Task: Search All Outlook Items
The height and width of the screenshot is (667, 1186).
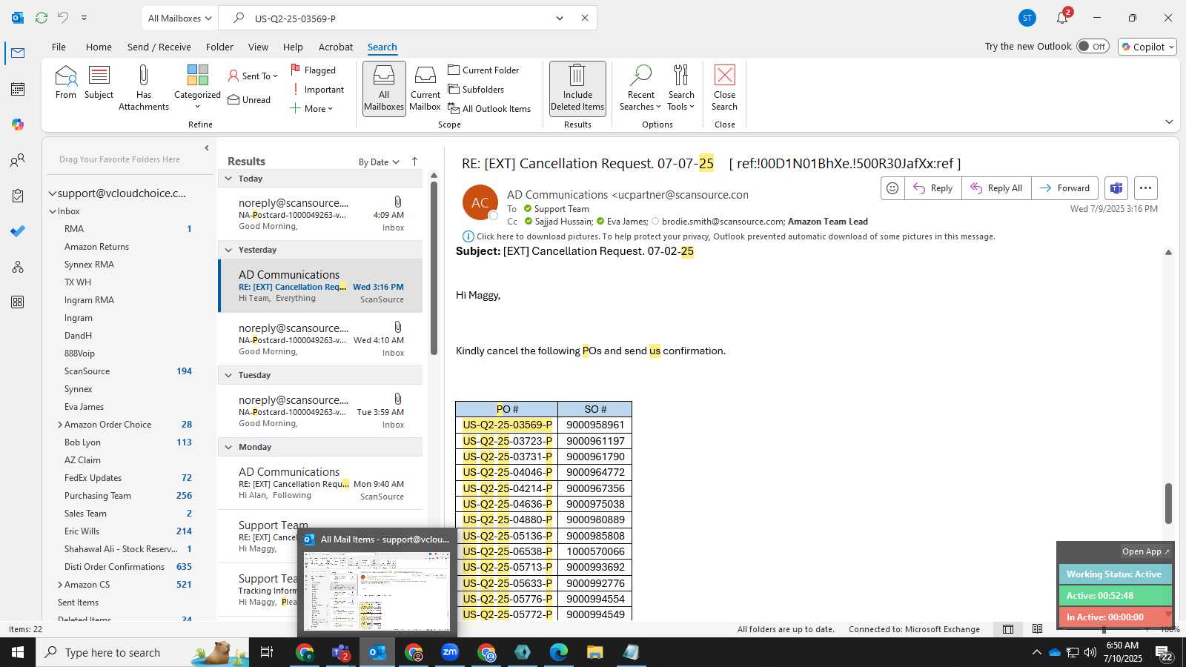Action: pyautogui.click(x=489, y=108)
